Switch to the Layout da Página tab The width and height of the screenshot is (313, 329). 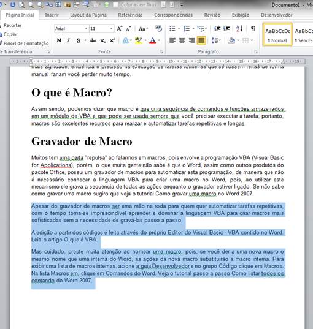(88, 15)
